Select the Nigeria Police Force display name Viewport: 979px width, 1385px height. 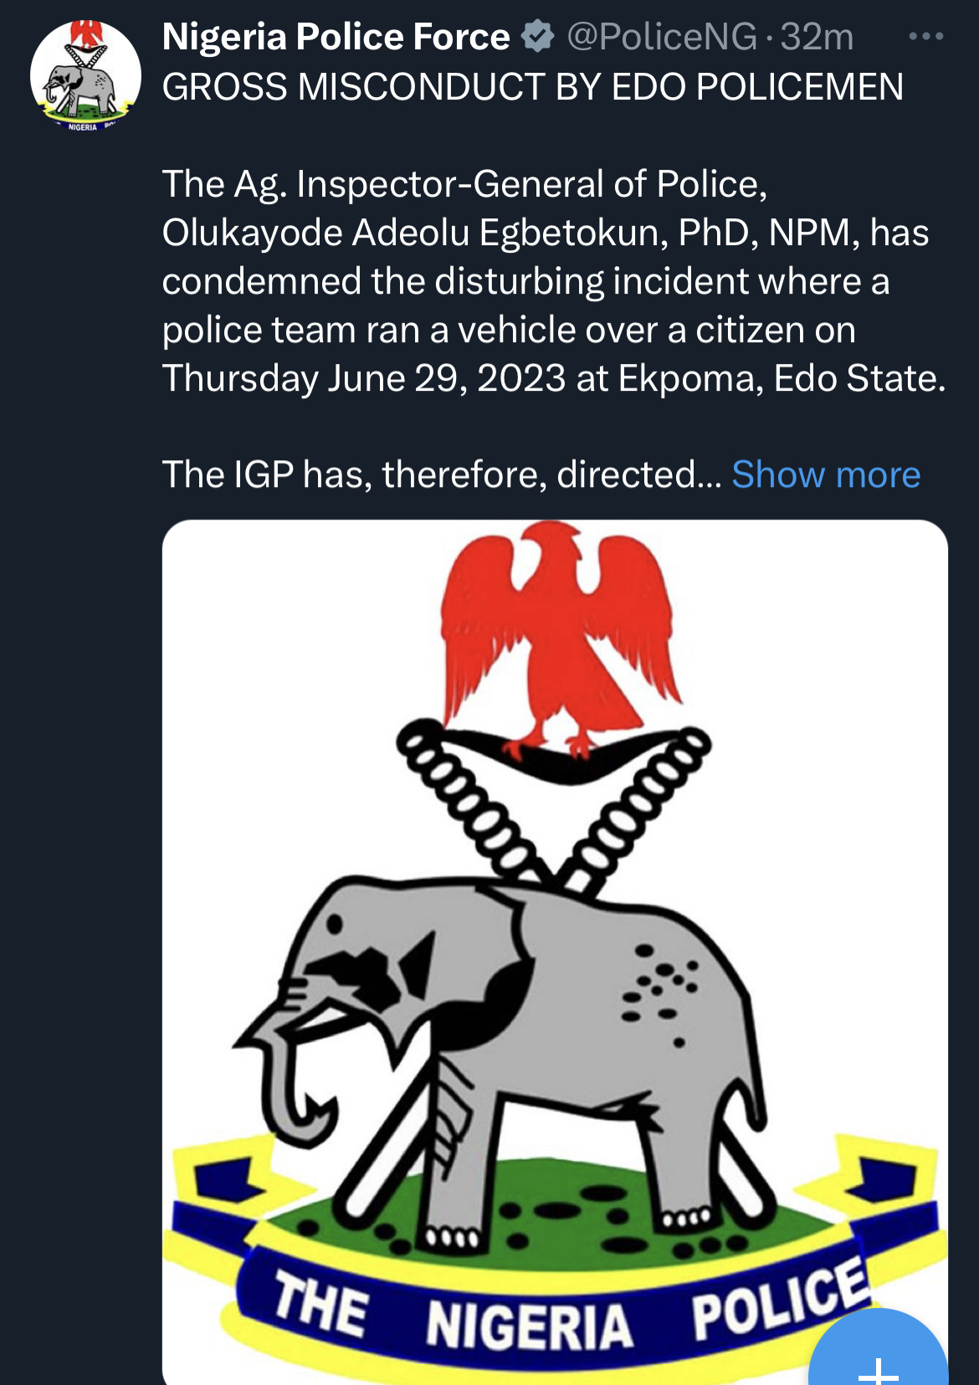click(336, 37)
